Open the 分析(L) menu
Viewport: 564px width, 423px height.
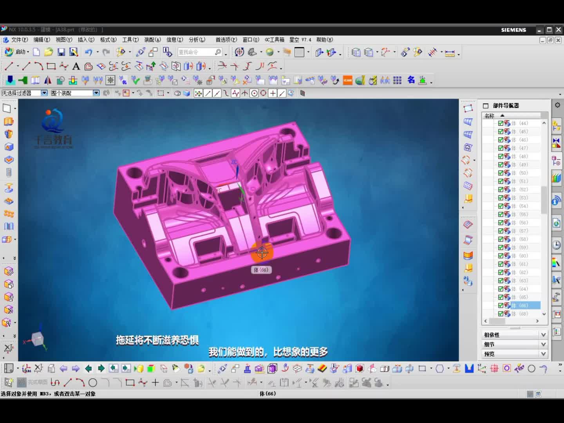tap(197, 40)
